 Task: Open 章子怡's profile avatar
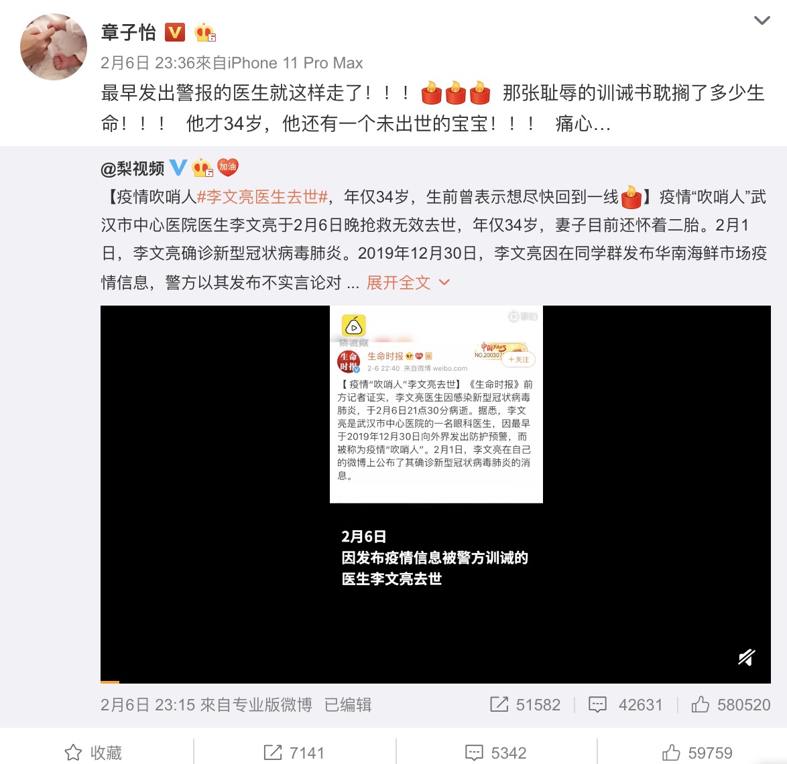pyautogui.click(x=53, y=47)
